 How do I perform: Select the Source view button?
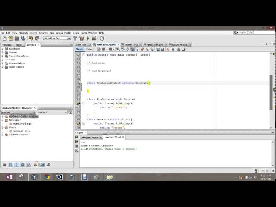pyautogui.click(x=79, y=49)
